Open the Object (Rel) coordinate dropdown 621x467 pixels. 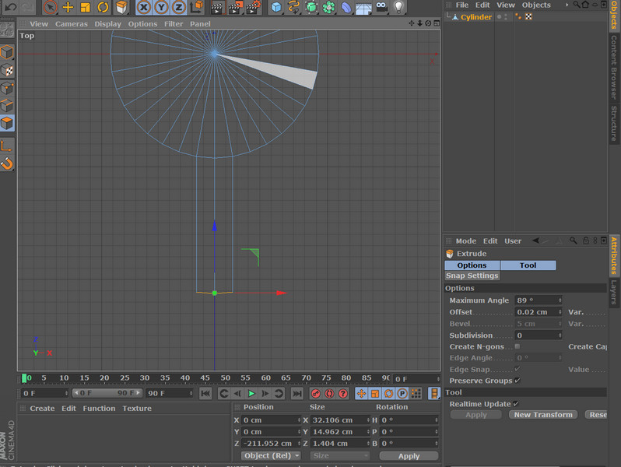[x=270, y=456]
